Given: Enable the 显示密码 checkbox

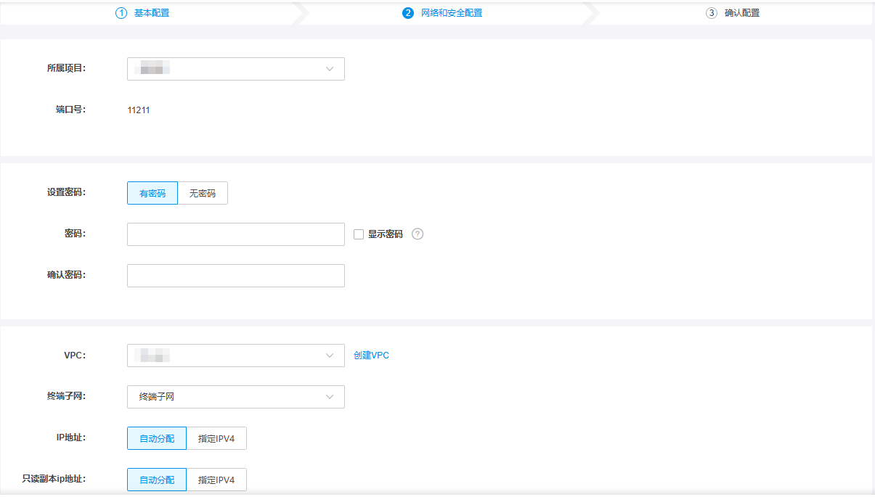Looking at the screenshot, I should (x=359, y=234).
